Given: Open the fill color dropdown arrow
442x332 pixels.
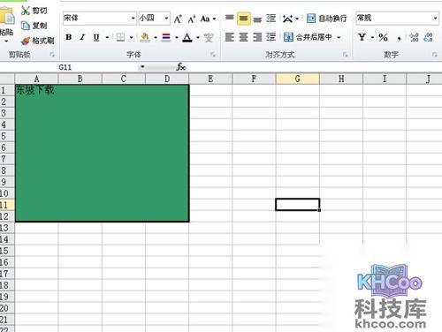Looking at the screenshot, I should coord(156,37).
